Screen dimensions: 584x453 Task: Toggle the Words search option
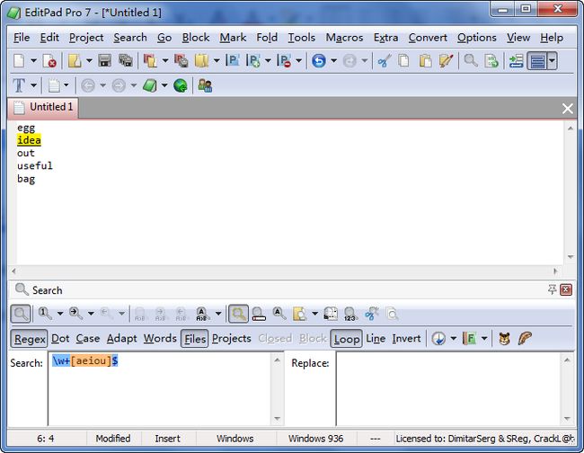tap(160, 338)
